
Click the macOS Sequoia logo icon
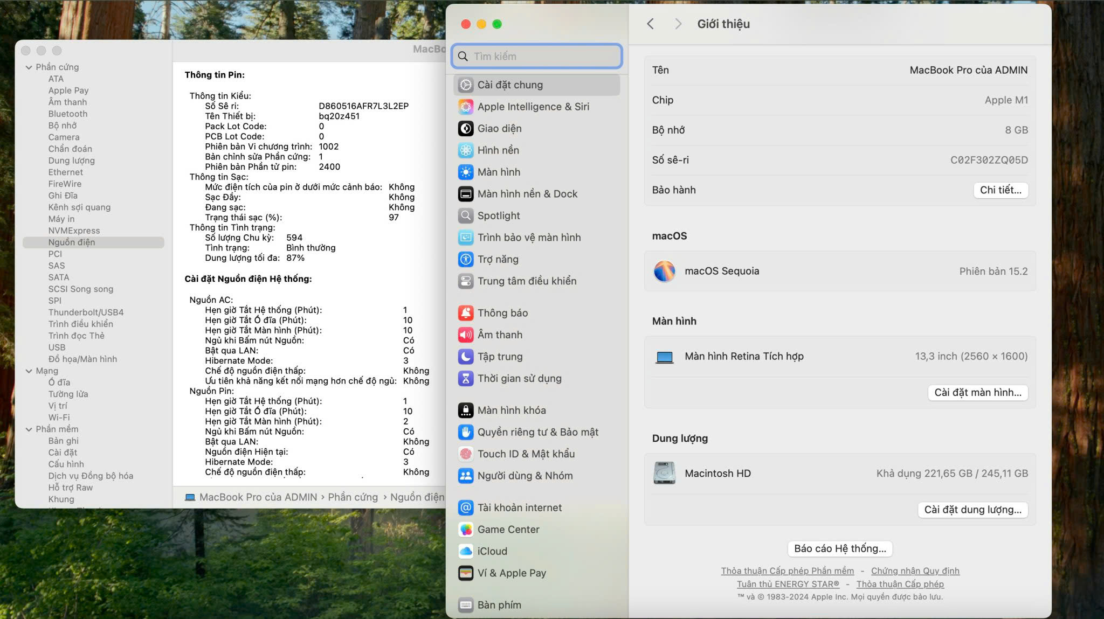(665, 271)
